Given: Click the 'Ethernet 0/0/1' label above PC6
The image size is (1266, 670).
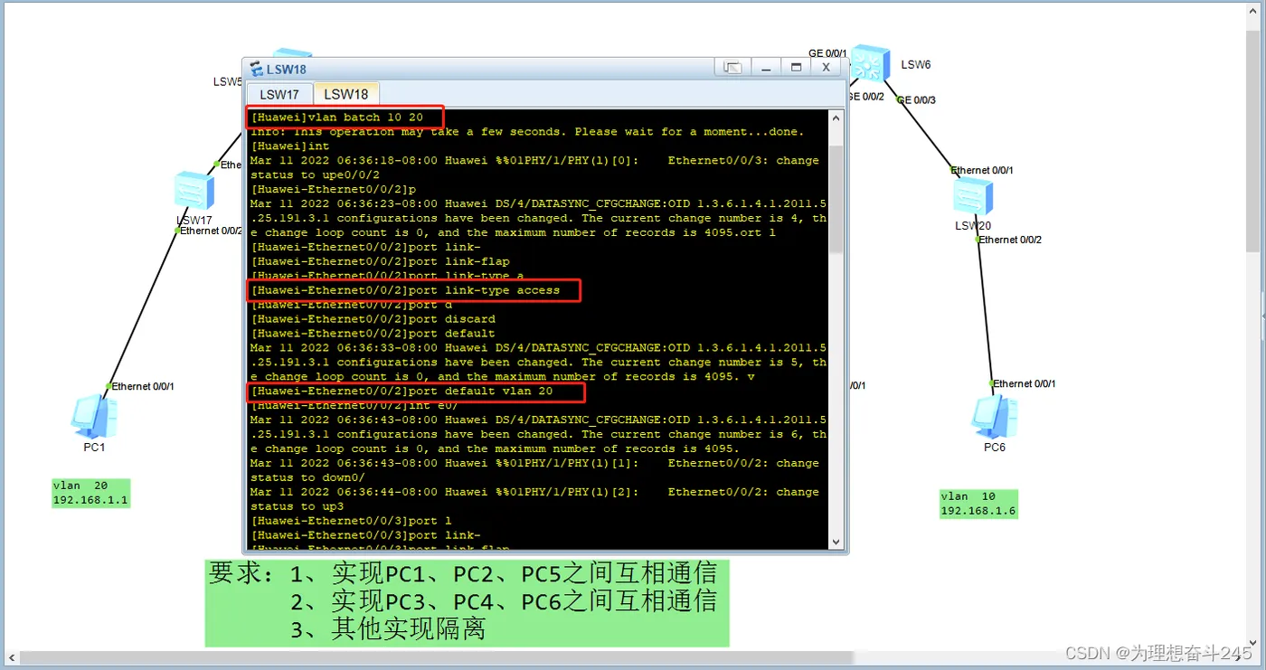Looking at the screenshot, I should click(x=1025, y=383).
